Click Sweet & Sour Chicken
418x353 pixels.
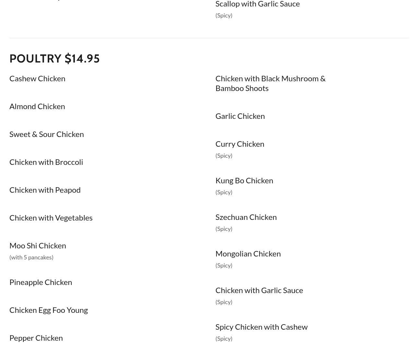[x=47, y=134]
